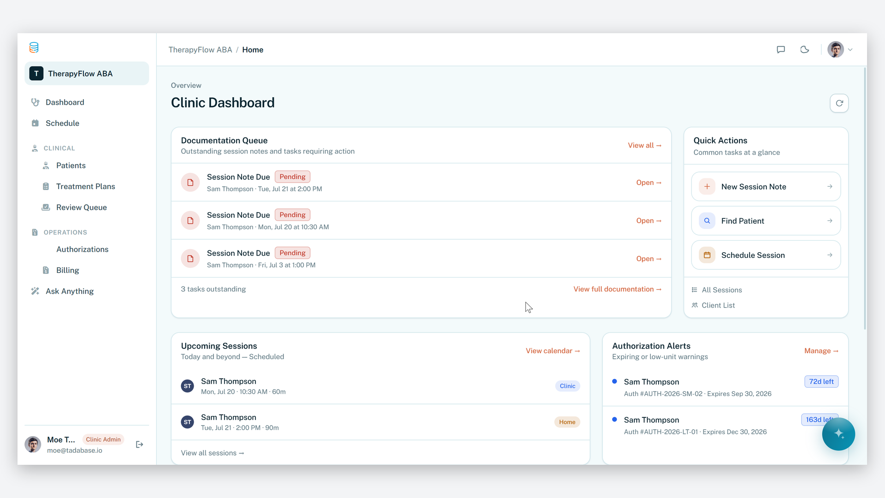This screenshot has width=885, height=498.
Task: Open the chat messages icon
Action: (x=781, y=50)
